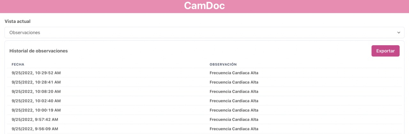409x134 pixels.
Task: Click the dropdown chevron arrow
Action: coord(398,32)
